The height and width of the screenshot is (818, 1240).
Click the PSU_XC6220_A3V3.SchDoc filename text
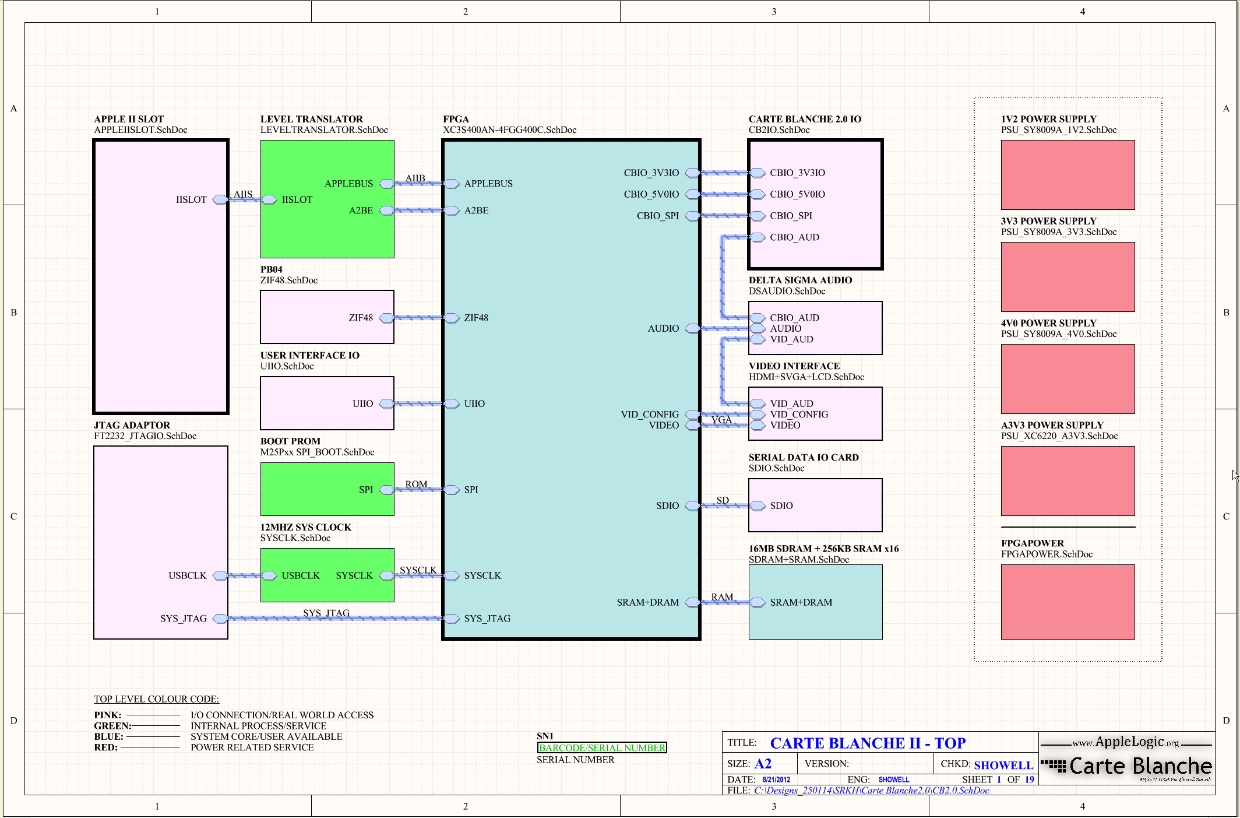click(x=1059, y=436)
